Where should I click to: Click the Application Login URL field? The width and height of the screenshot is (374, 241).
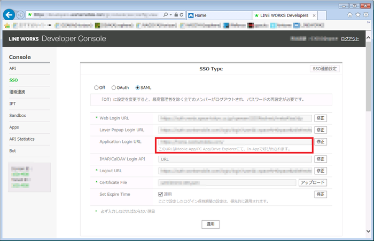pos(235,142)
